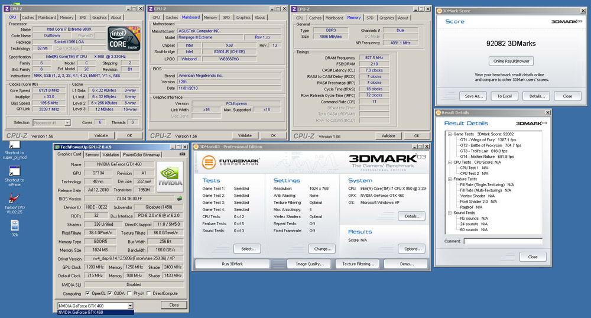Click Details... under System in 3DMark03

411,216
